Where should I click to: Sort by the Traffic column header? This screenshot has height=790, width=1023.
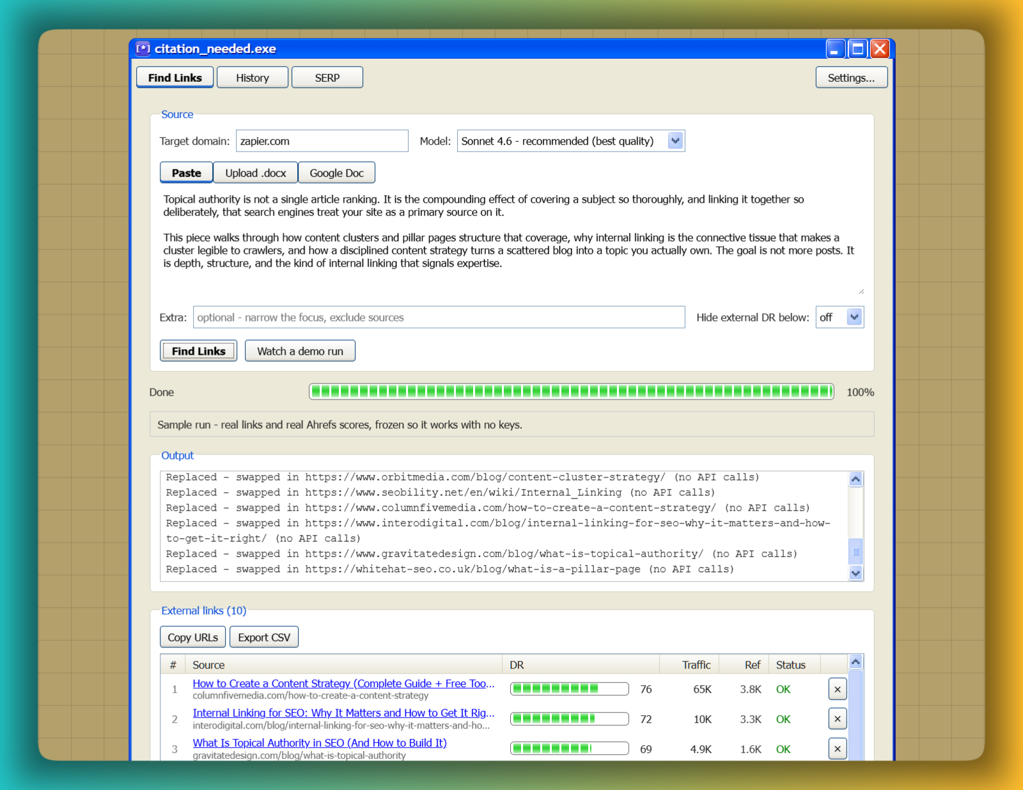point(689,665)
